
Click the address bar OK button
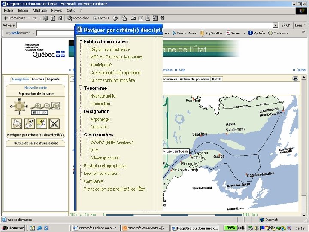click(286, 25)
